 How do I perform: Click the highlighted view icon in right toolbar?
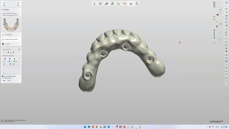(x=226, y=12)
